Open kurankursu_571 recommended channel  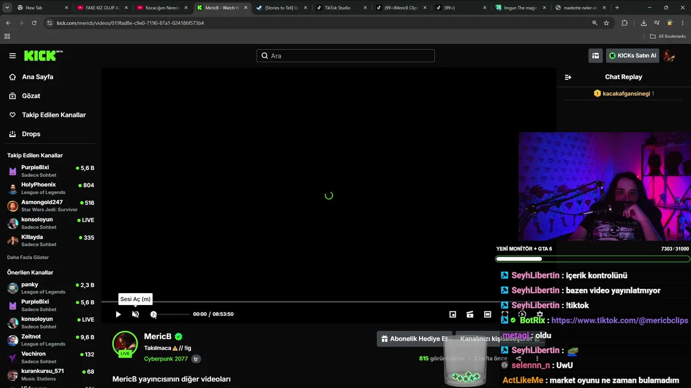click(x=51, y=375)
